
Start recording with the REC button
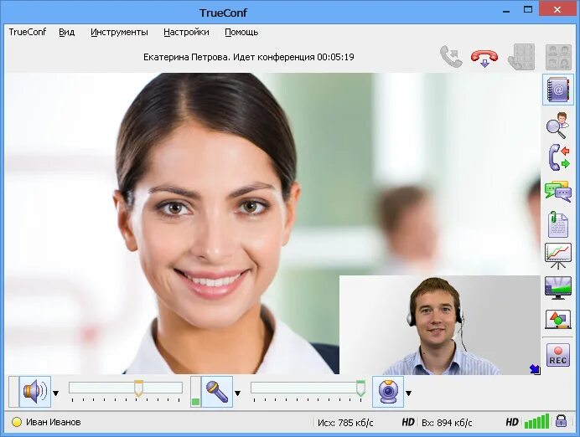(x=558, y=355)
